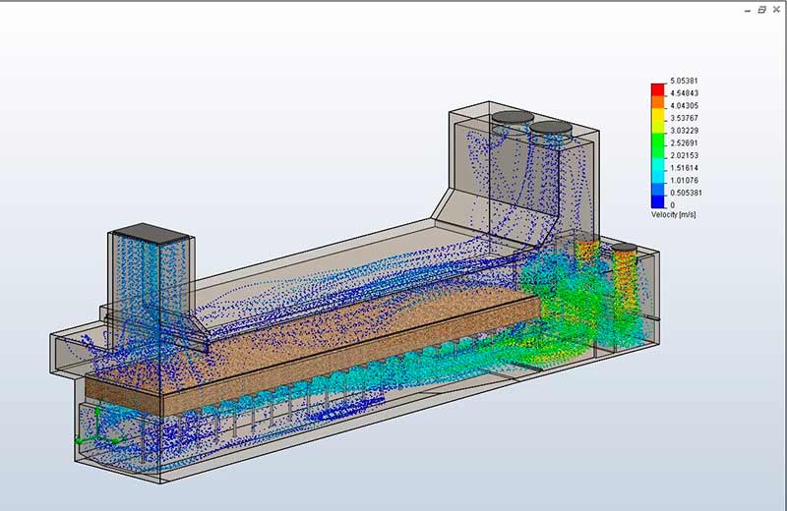This screenshot has height=511, width=787.
Task: Click the 4.04305 legend value
Action: pyautogui.click(x=684, y=106)
